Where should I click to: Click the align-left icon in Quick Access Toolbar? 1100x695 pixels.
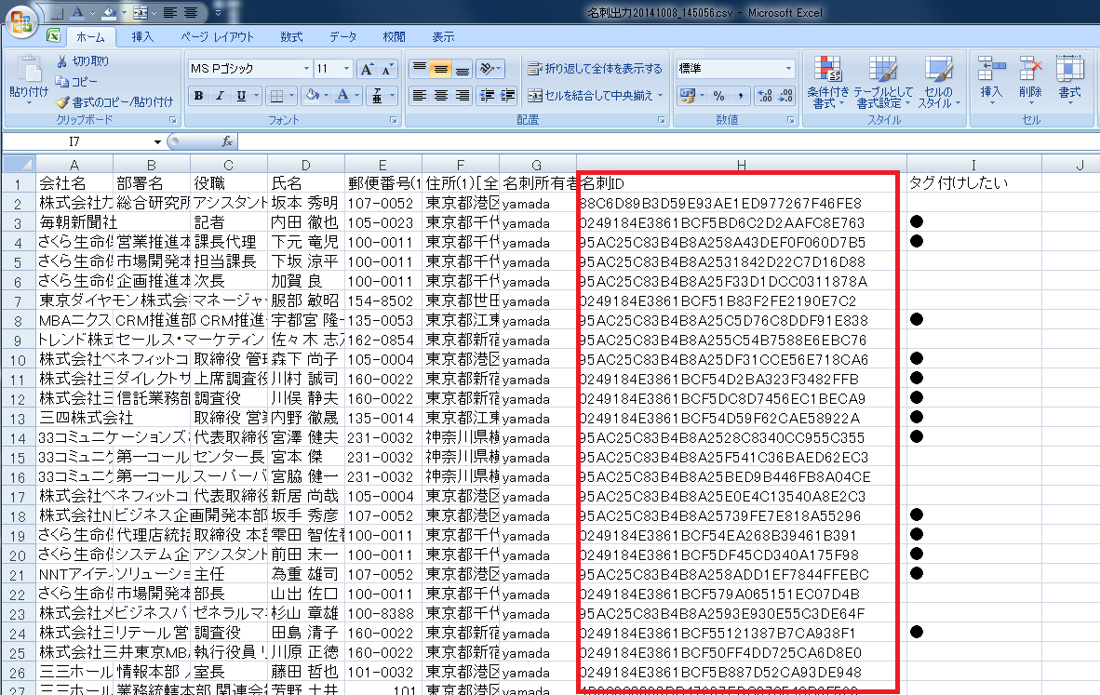pos(169,13)
